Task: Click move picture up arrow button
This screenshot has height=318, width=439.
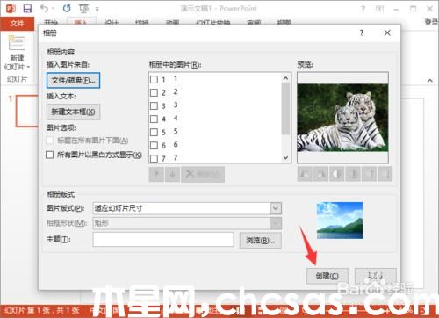Action: pyautogui.click(x=156, y=175)
